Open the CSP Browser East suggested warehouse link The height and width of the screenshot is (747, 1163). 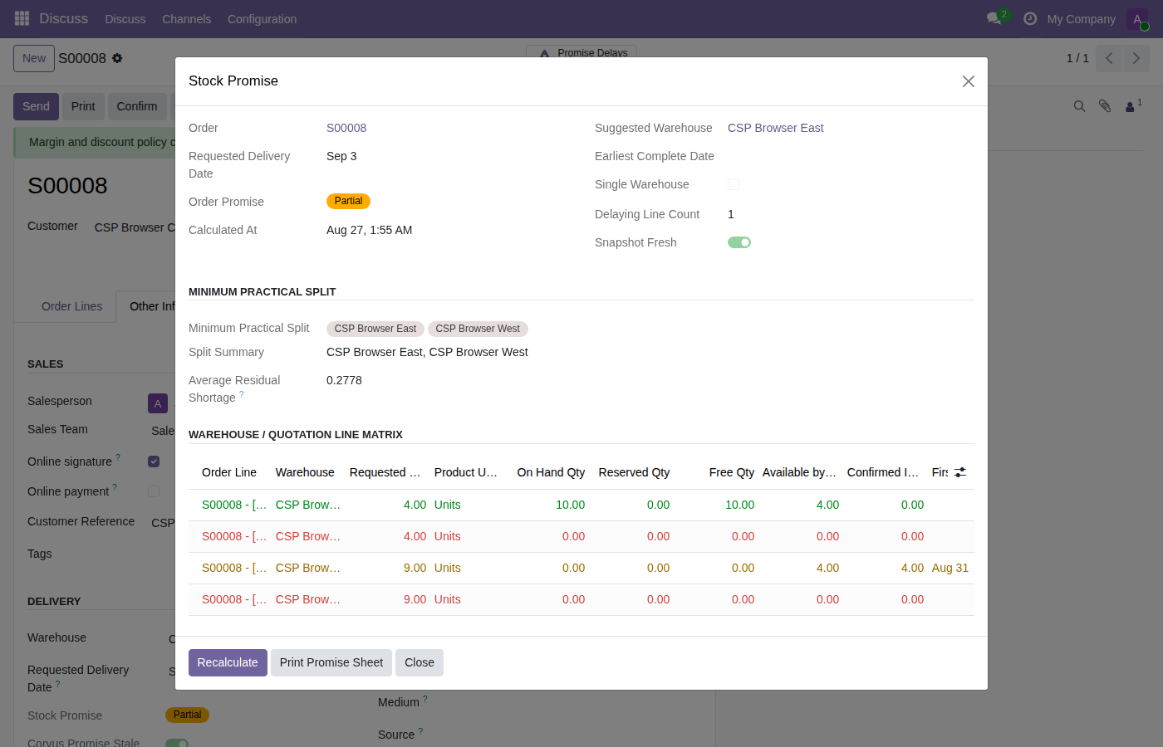point(776,128)
